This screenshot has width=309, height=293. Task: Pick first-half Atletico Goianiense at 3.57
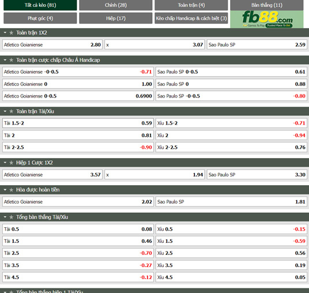52,175
